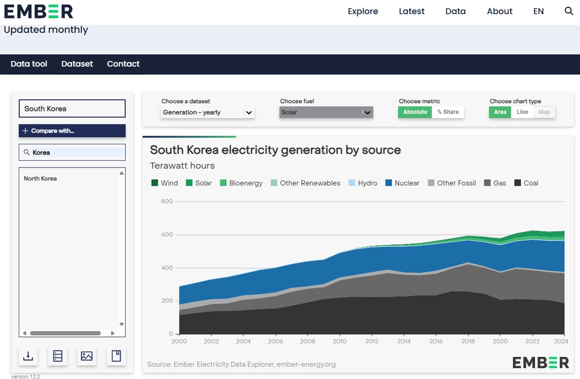Select the Absolute metric option
The width and height of the screenshot is (580, 379).
coord(415,112)
